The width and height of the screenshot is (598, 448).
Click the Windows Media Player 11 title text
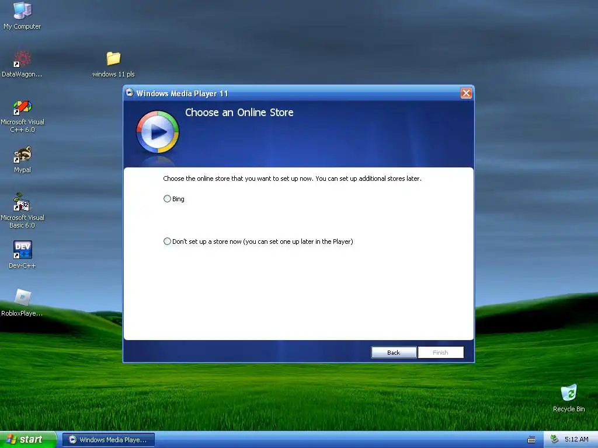tap(182, 93)
